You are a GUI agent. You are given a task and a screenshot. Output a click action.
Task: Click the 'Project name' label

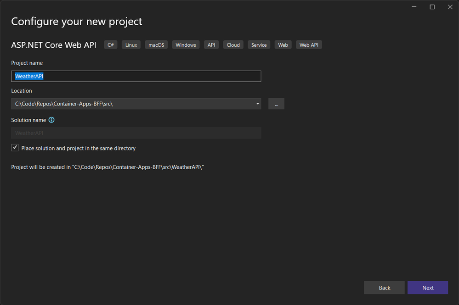(27, 63)
